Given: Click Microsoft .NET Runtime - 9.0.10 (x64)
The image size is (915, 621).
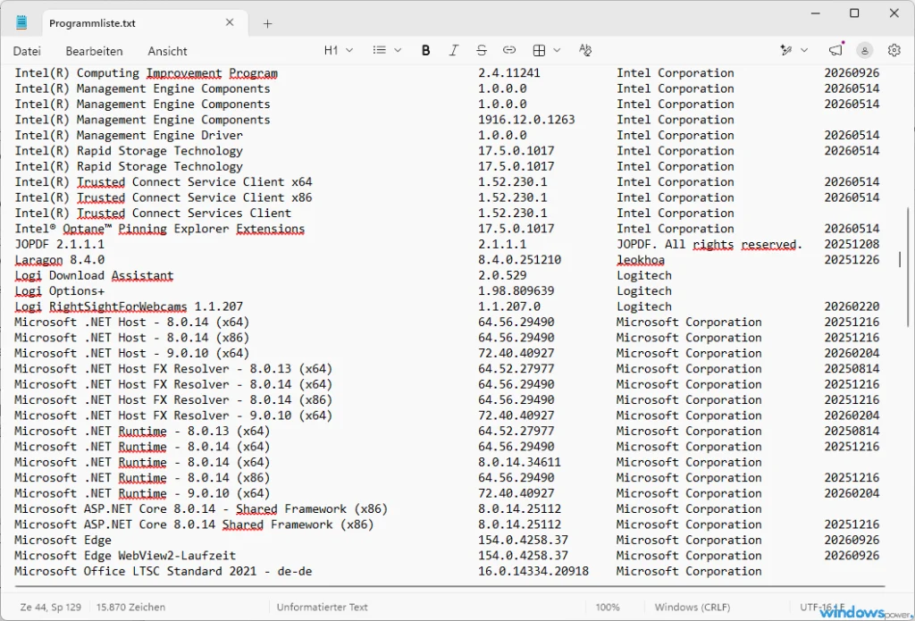Looking at the screenshot, I should click(142, 493).
